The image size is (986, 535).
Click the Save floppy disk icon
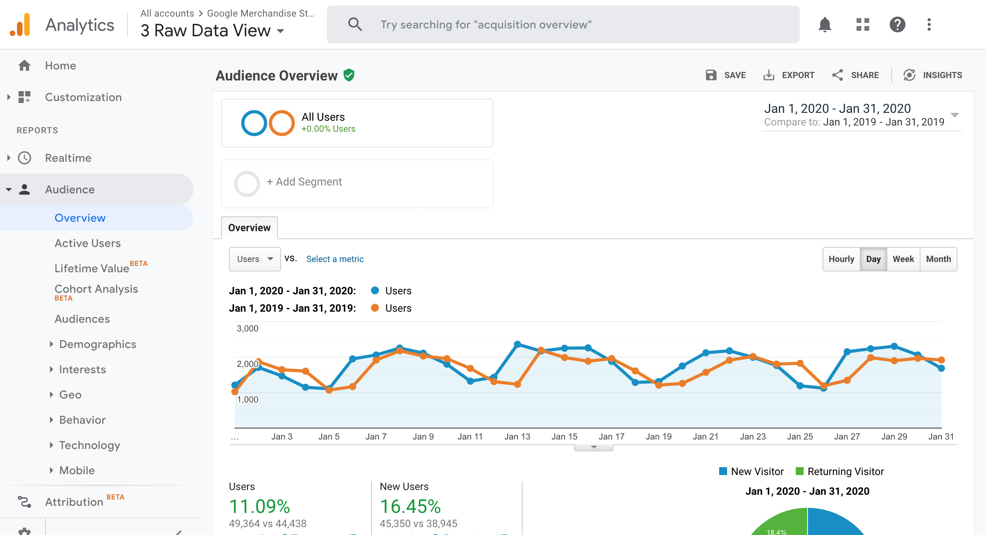(711, 75)
